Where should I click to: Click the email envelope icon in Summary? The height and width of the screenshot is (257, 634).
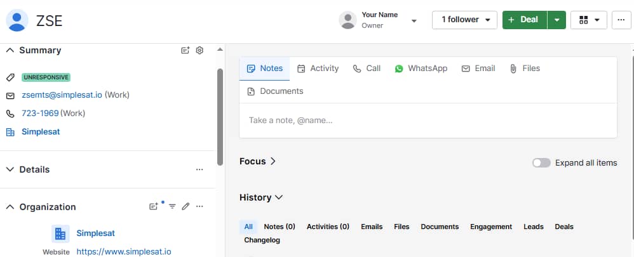[10, 95]
